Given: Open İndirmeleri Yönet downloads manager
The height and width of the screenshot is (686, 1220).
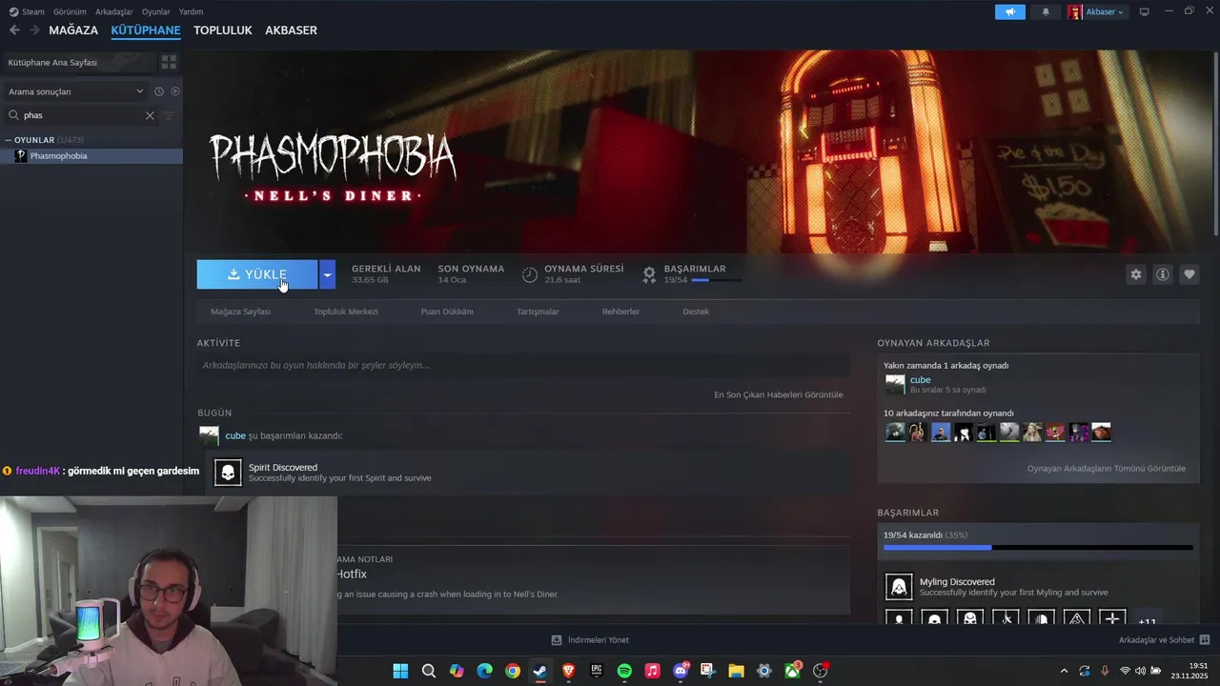Looking at the screenshot, I should click(x=590, y=640).
